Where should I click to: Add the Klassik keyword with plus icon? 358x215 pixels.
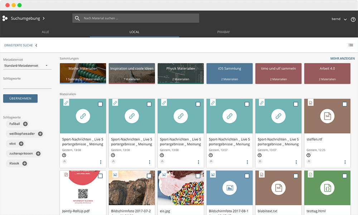tap(25, 164)
